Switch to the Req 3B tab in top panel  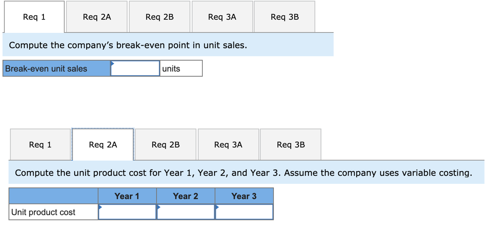coord(284,16)
